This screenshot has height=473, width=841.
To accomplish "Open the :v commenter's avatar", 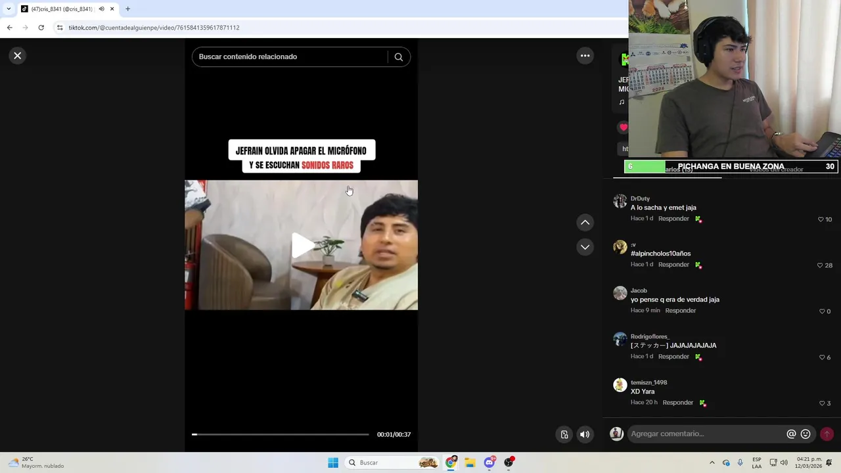I will point(620,247).
